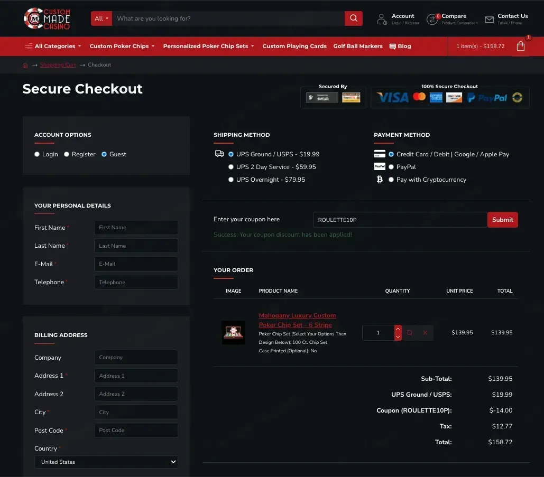544x477 pixels.
Task: Select the Guest account option
Action: [x=104, y=154]
